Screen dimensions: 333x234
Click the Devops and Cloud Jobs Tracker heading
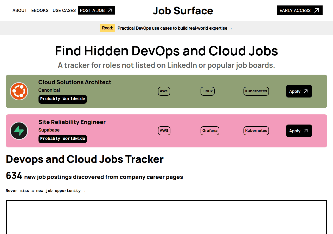(x=85, y=159)
